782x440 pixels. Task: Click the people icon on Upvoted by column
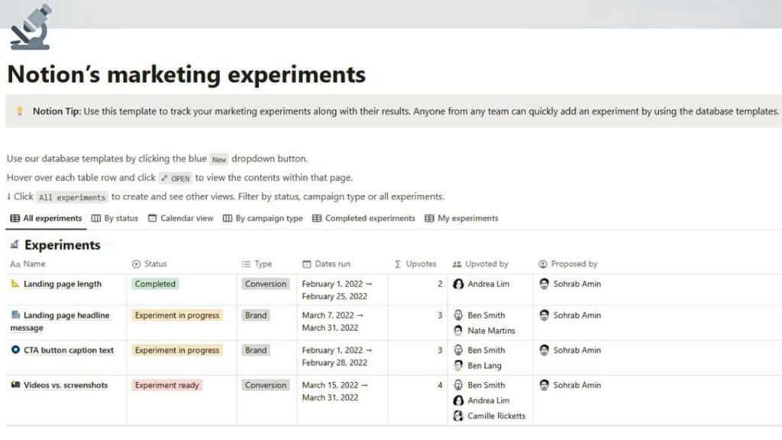(458, 264)
